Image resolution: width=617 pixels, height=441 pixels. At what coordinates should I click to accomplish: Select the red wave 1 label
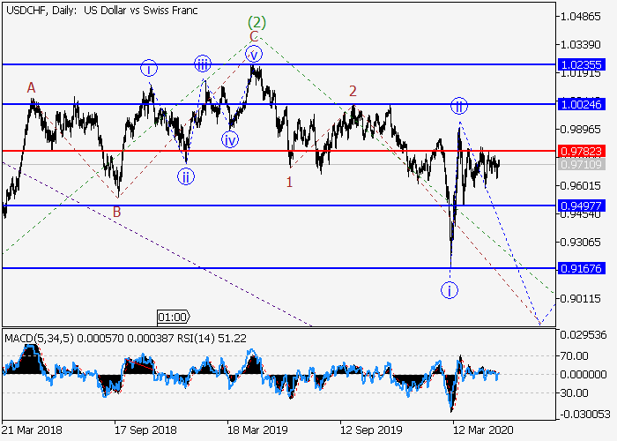[289, 182]
